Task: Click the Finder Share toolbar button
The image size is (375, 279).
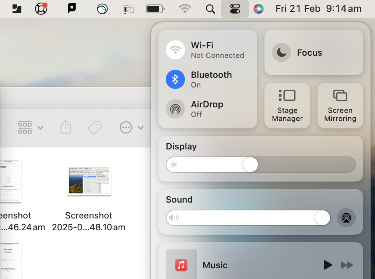Action: point(66,127)
